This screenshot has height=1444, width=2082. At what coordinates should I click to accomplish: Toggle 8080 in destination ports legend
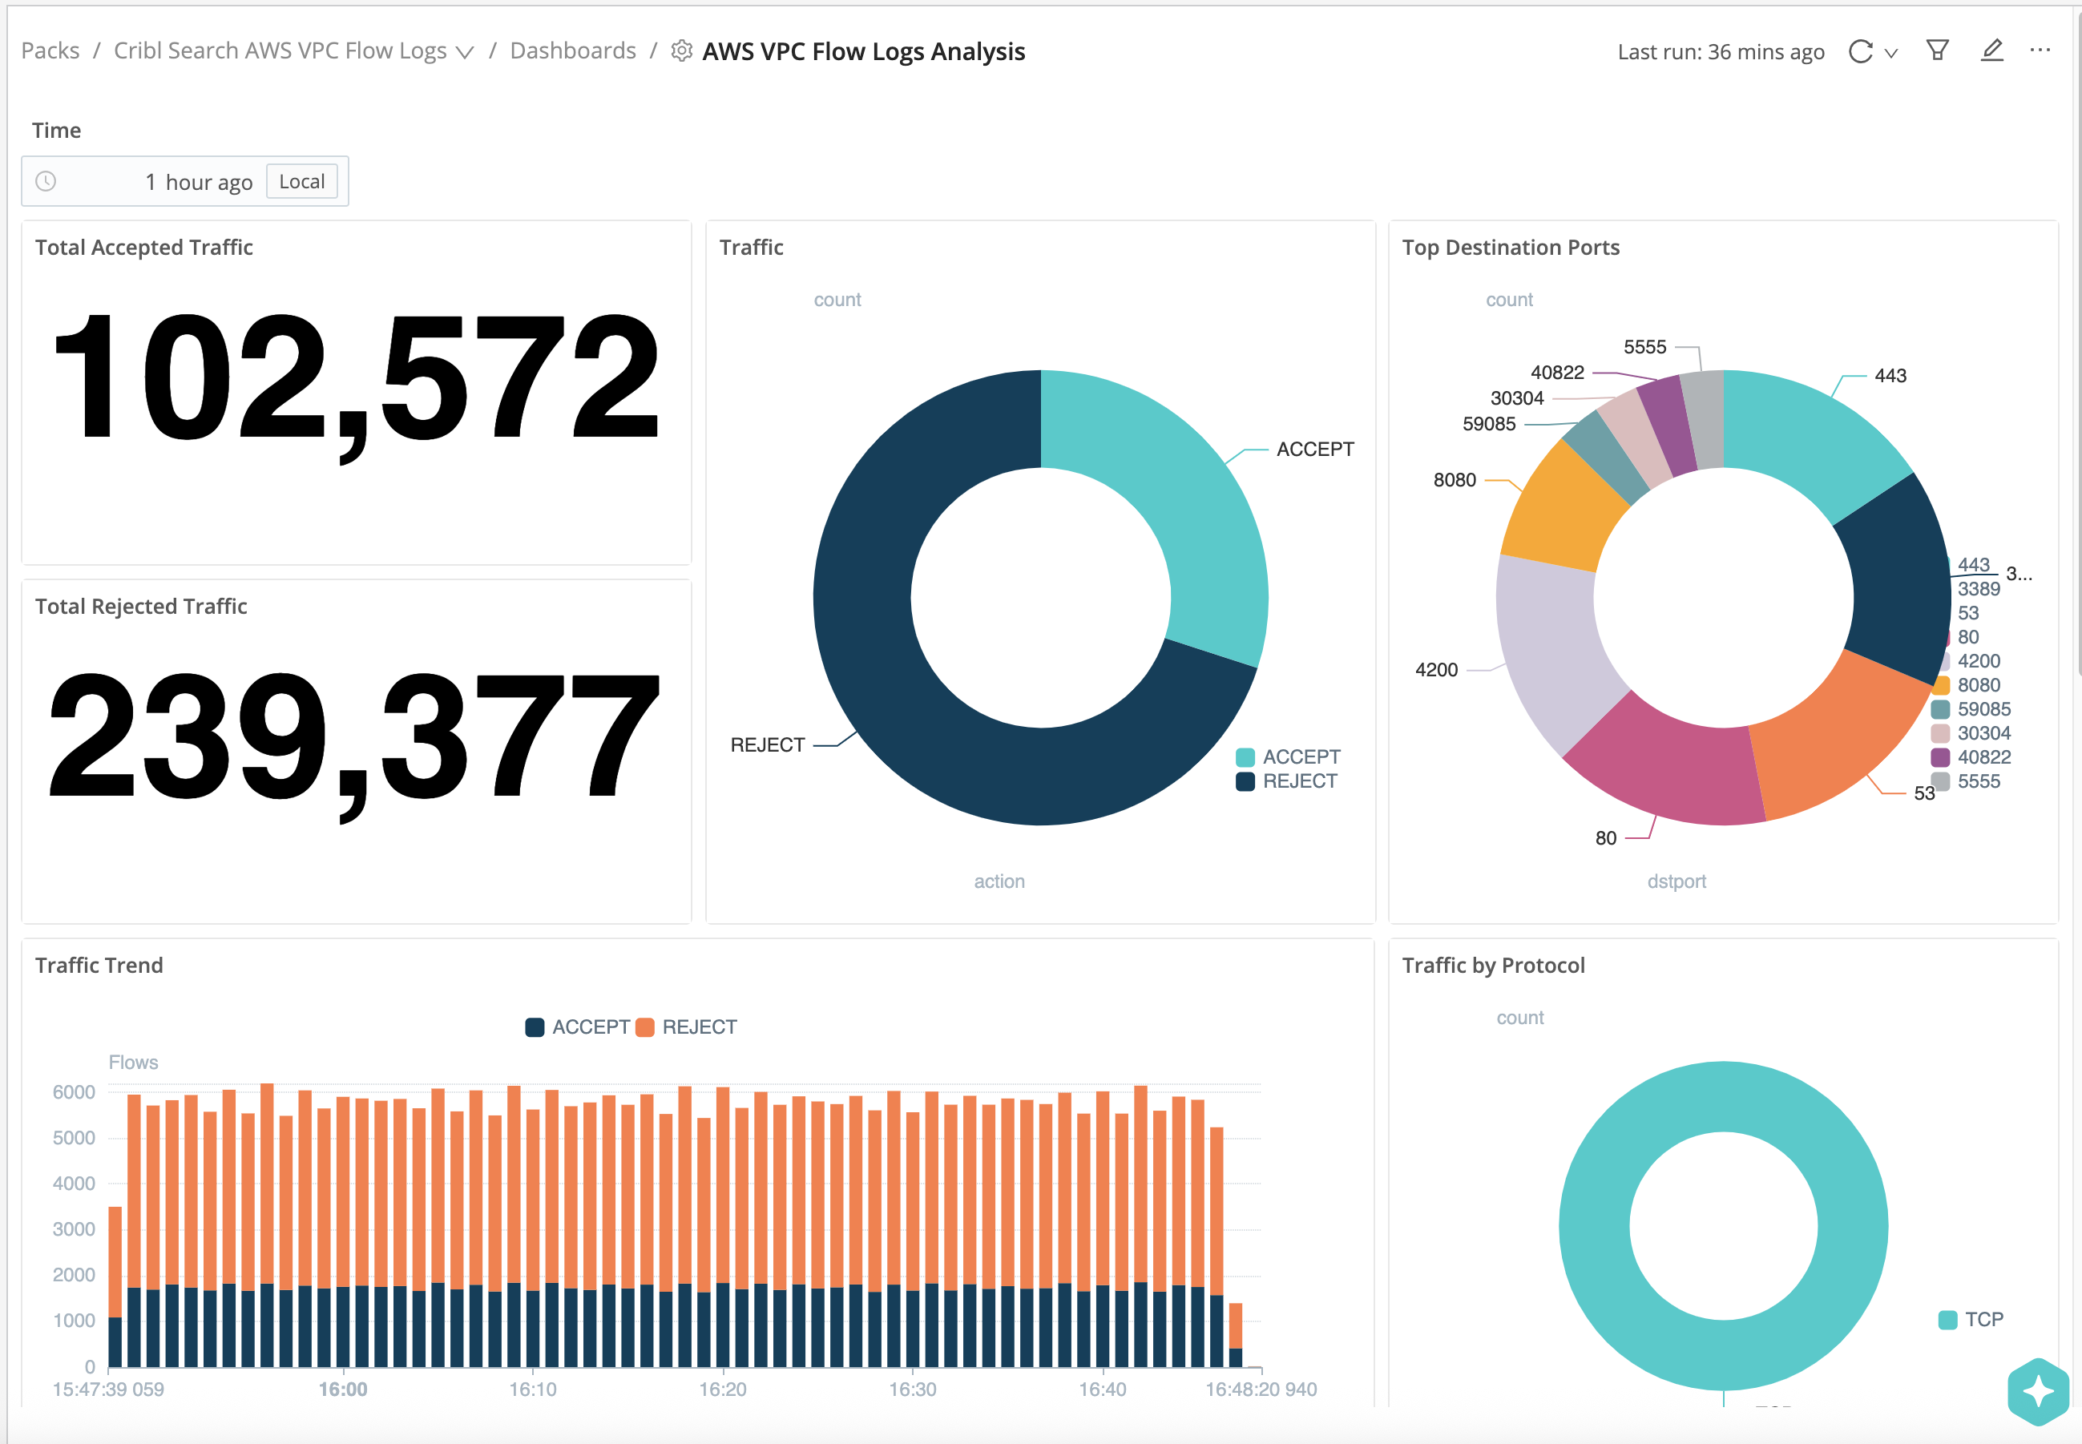1965,686
